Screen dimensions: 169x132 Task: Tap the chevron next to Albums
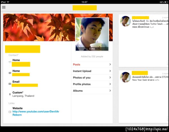110,91
